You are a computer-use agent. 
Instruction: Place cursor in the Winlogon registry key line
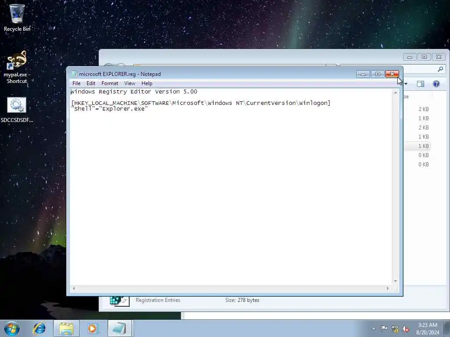(200, 103)
